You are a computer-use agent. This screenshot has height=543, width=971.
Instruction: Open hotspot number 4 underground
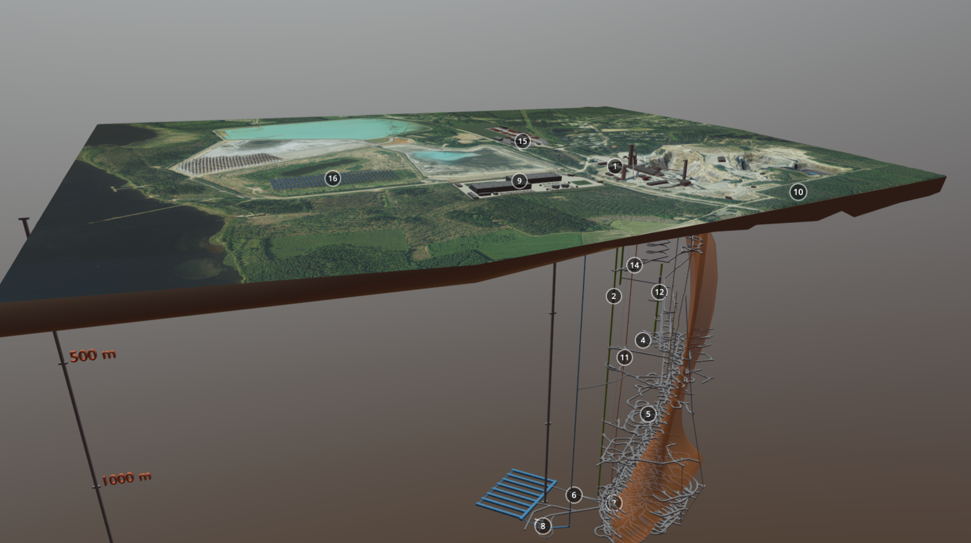coord(643,341)
